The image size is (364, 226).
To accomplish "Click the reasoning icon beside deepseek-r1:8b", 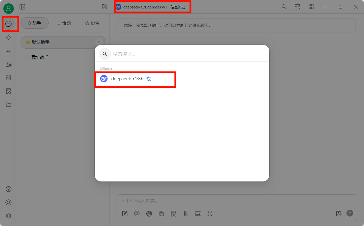I will click(x=149, y=79).
